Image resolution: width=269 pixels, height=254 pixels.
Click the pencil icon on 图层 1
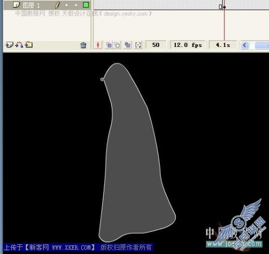coord(57,5)
